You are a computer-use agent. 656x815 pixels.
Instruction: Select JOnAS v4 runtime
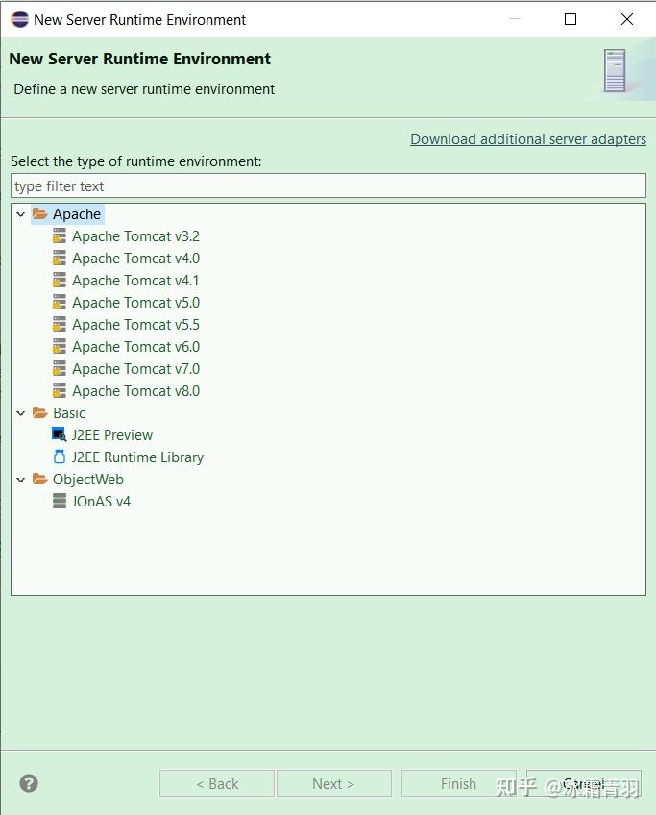pos(101,501)
